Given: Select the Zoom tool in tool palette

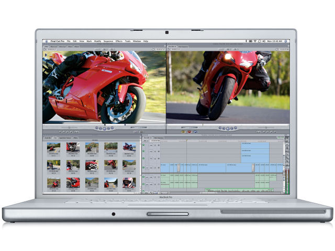Looking at the screenshot, I should [287, 158].
